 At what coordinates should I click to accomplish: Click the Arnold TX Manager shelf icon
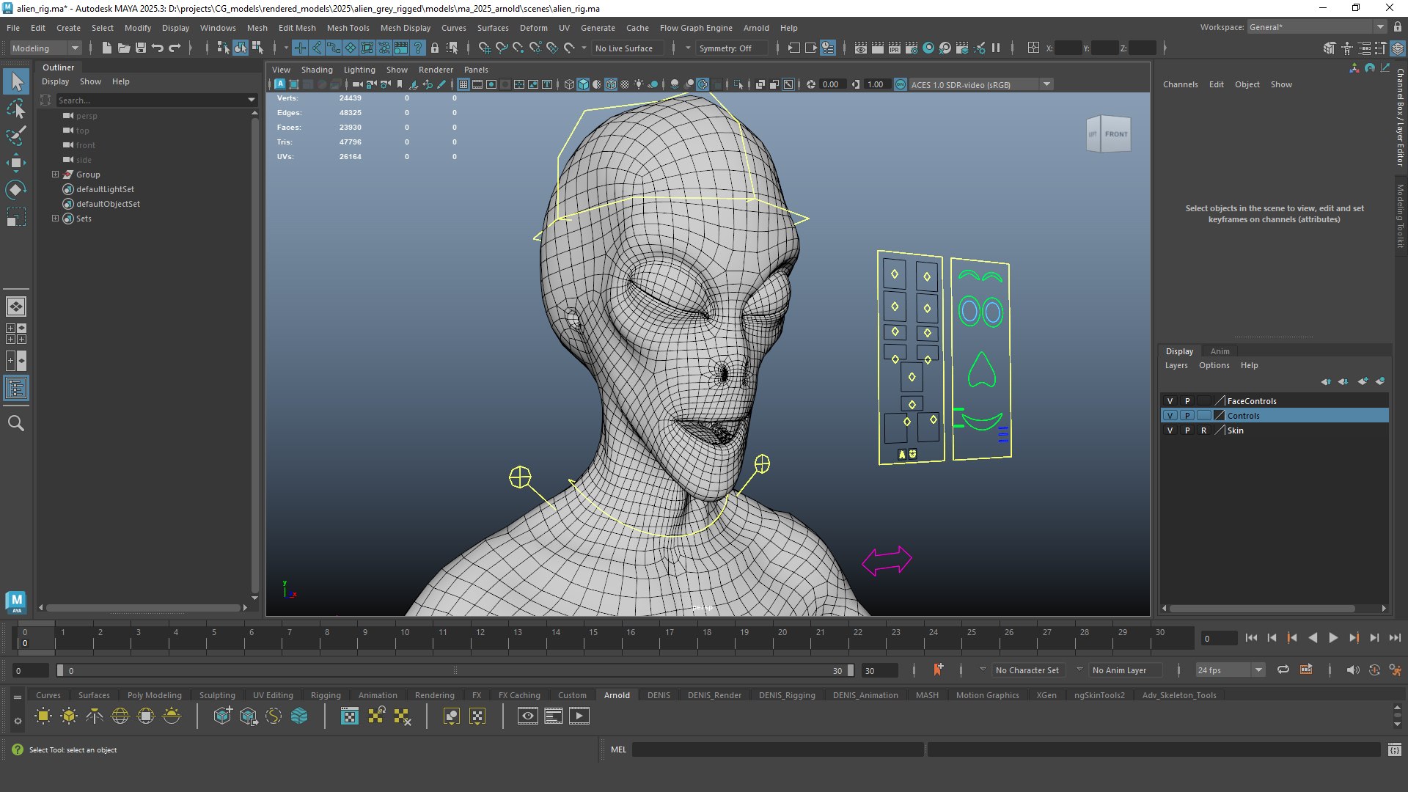click(350, 716)
